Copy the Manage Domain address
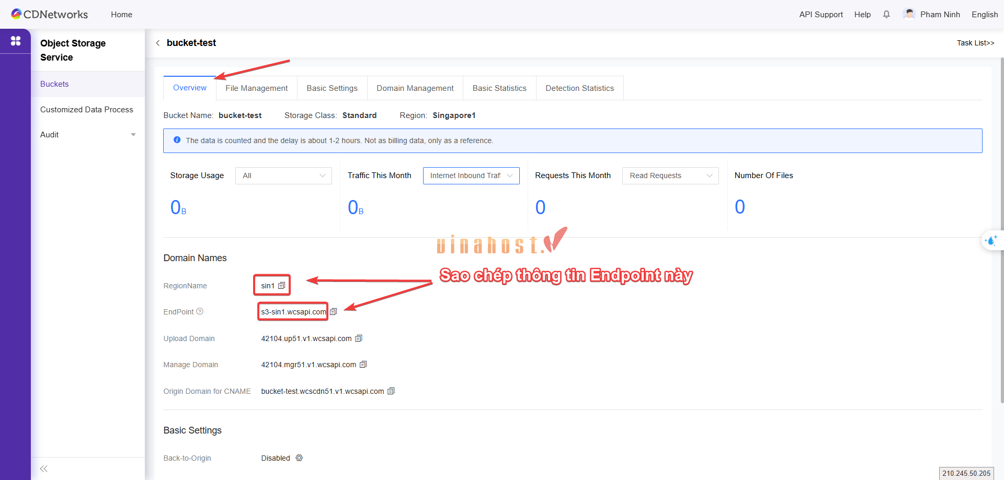The height and width of the screenshot is (480, 1004). tap(363, 365)
